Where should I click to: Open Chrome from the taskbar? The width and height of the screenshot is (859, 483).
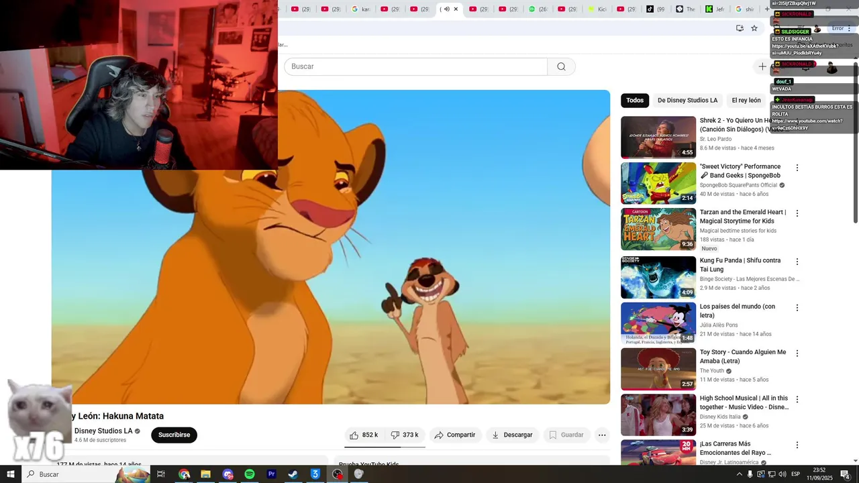184,474
